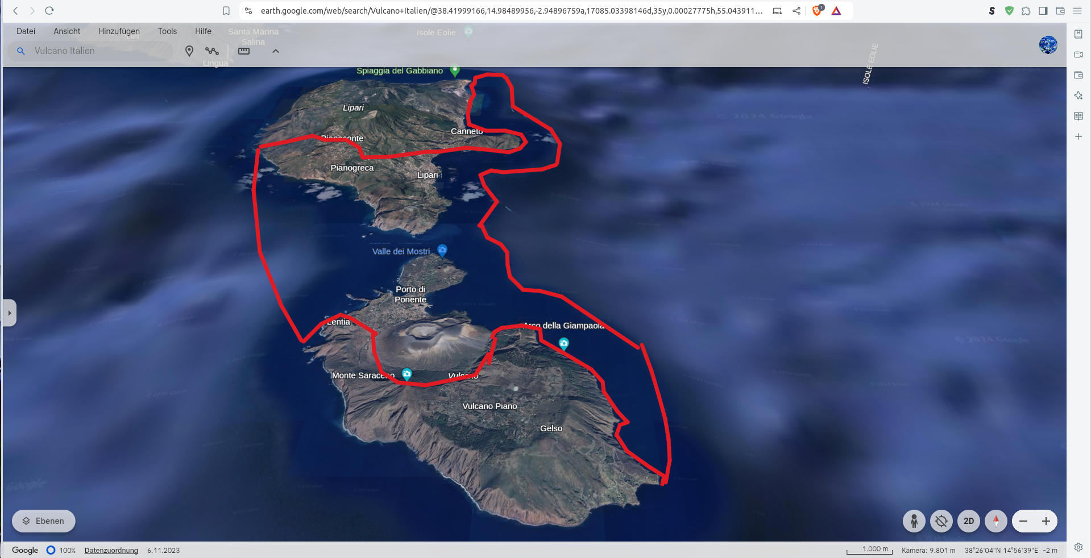Viewport: 1091px width, 558px height.
Task: Open the Hinzufügen menu
Action: point(119,31)
